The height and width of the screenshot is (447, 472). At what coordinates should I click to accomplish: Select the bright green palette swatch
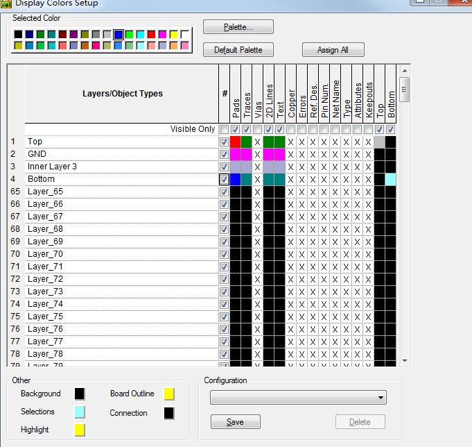point(129,35)
